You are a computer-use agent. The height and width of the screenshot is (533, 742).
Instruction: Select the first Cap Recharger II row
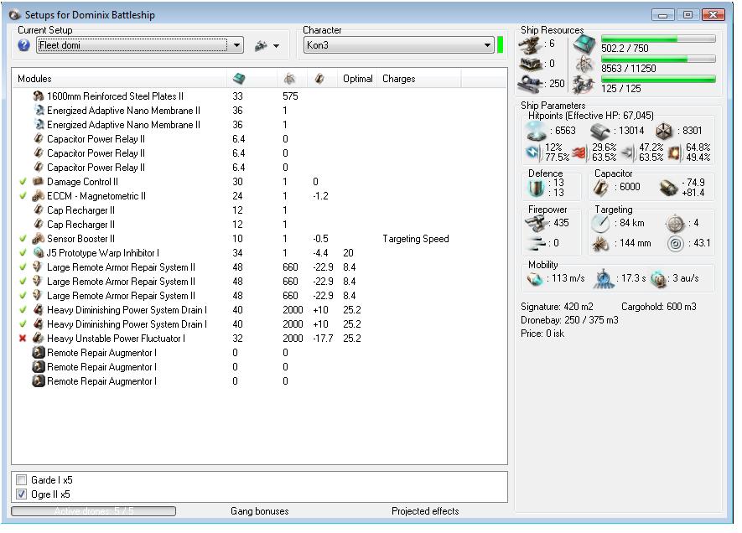(259, 210)
